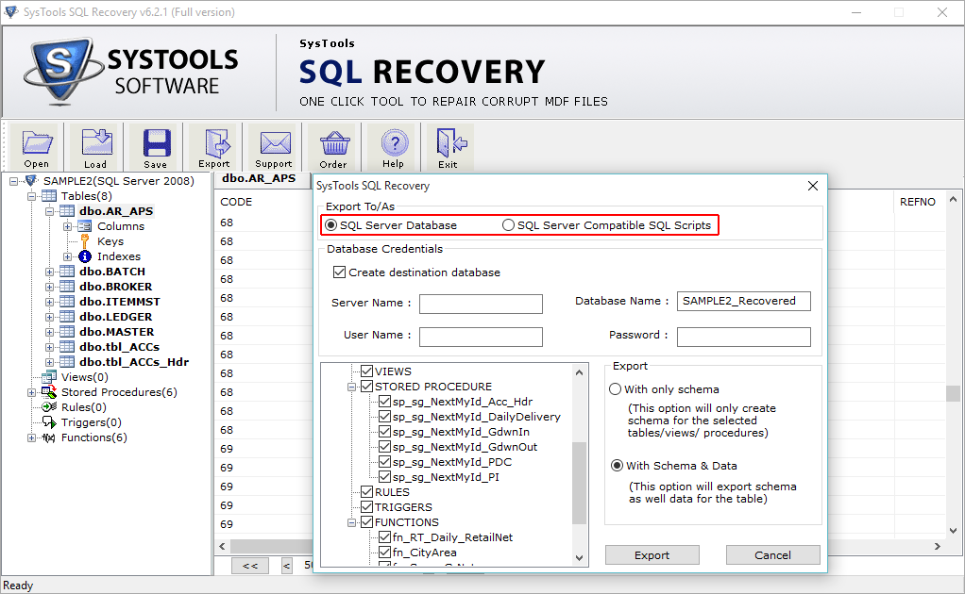Click the Indexes info icon
The image size is (965, 594).
coord(85,256)
